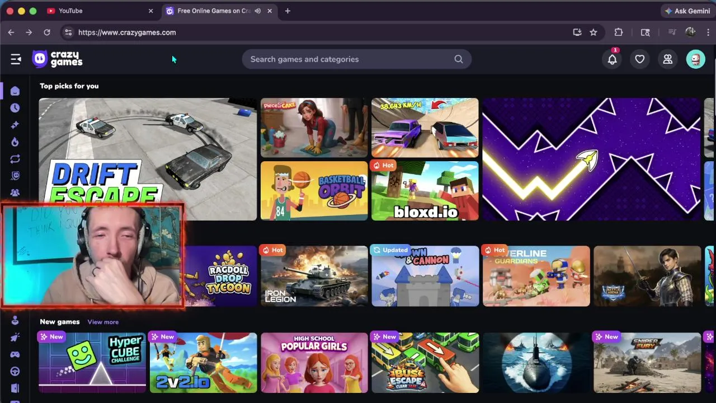
Task: Click the New games heading
Action: pyautogui.click(x=60, y=322)
